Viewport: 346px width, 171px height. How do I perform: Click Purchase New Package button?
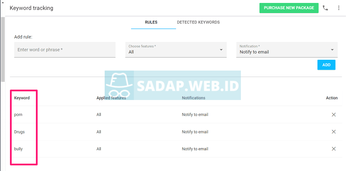pyautogui.click(x=289, y=8)
